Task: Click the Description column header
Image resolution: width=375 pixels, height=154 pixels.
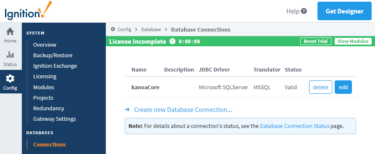Action: point(179,70)
